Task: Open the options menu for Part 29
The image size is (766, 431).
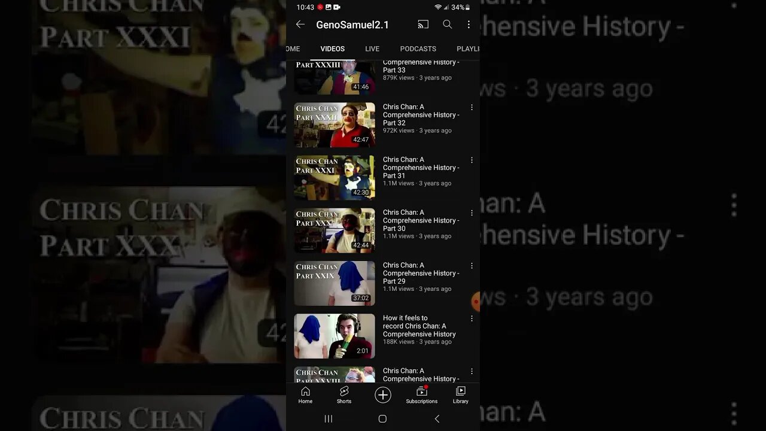Action: click(472, 265)
